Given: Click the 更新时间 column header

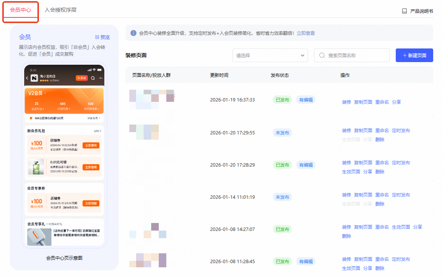Looking at the screenshot, I should click(219, 75).
